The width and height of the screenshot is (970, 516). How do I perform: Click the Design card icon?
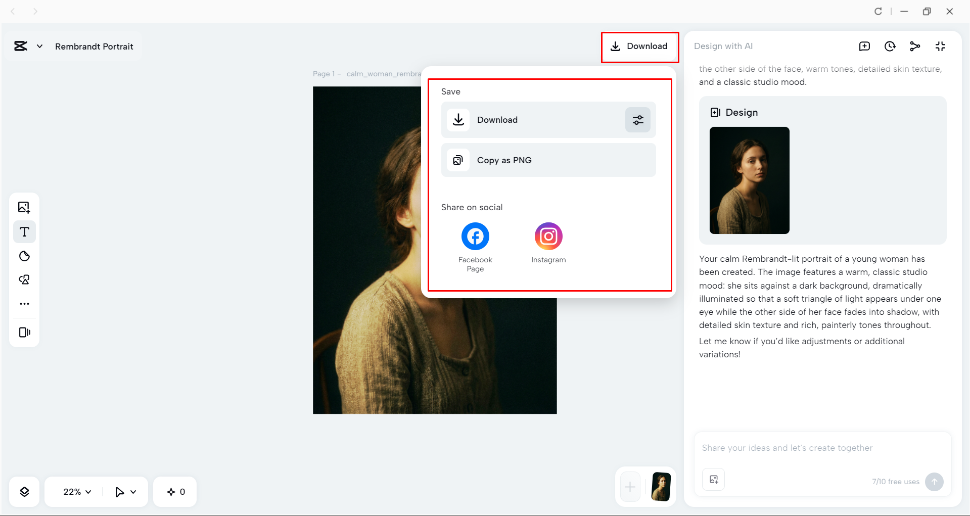tap(716, 113)
